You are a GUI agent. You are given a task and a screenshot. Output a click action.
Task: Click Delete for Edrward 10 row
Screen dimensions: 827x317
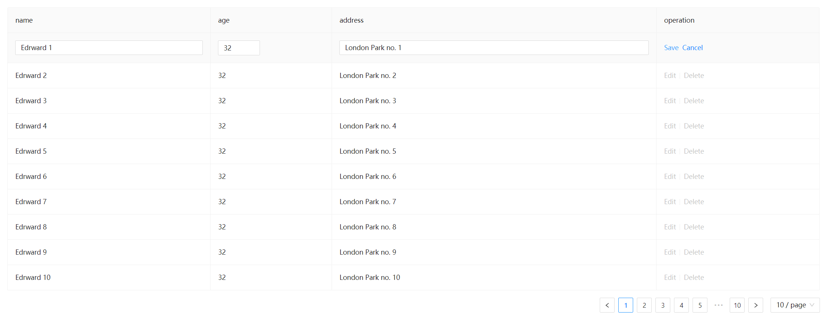coord(694,278)
